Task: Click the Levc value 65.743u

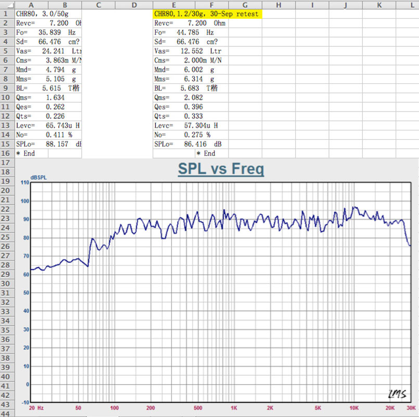Action: click(59, 126)
